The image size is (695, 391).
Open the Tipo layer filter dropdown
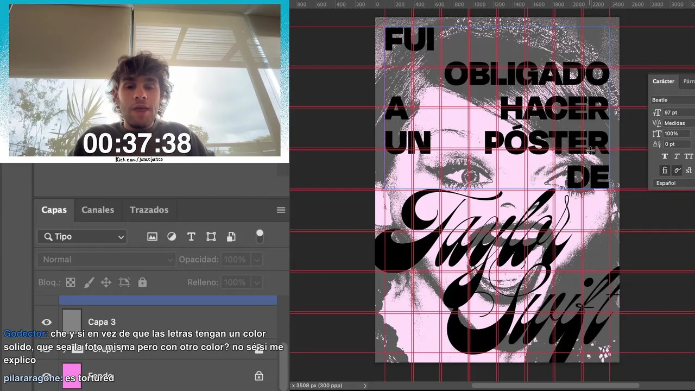coord(82,237)
